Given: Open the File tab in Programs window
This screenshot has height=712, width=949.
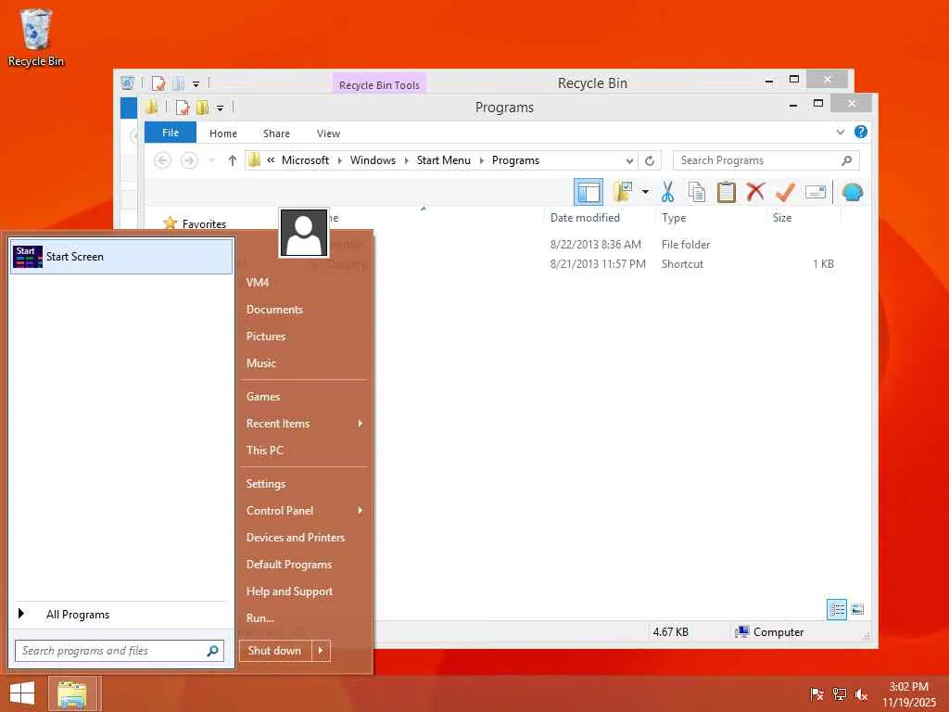Looking at the screenshot, I should tap(171, 133).
